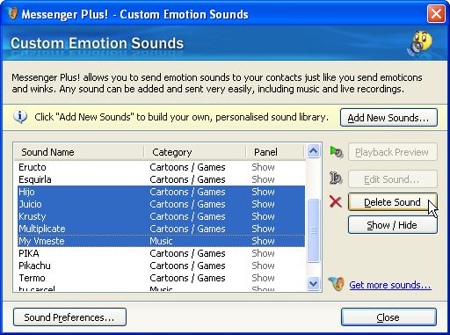
Task: Sort list by Category column header
Action: tap(195, 152)
